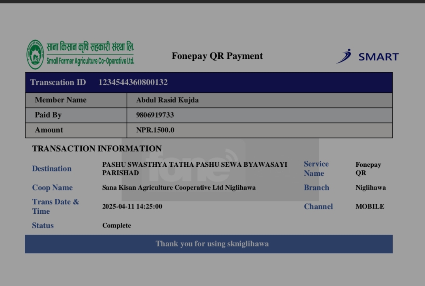This screenshot has height=286, width=425.
Task: Click 'Thank you for using skniglihawa' footer
Action: pyautogui.click(x=209, y=244)
